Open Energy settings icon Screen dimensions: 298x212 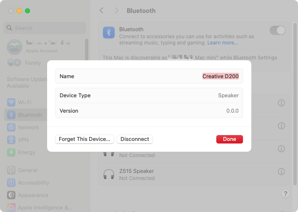pyautogui.click(x=11, y=152)
